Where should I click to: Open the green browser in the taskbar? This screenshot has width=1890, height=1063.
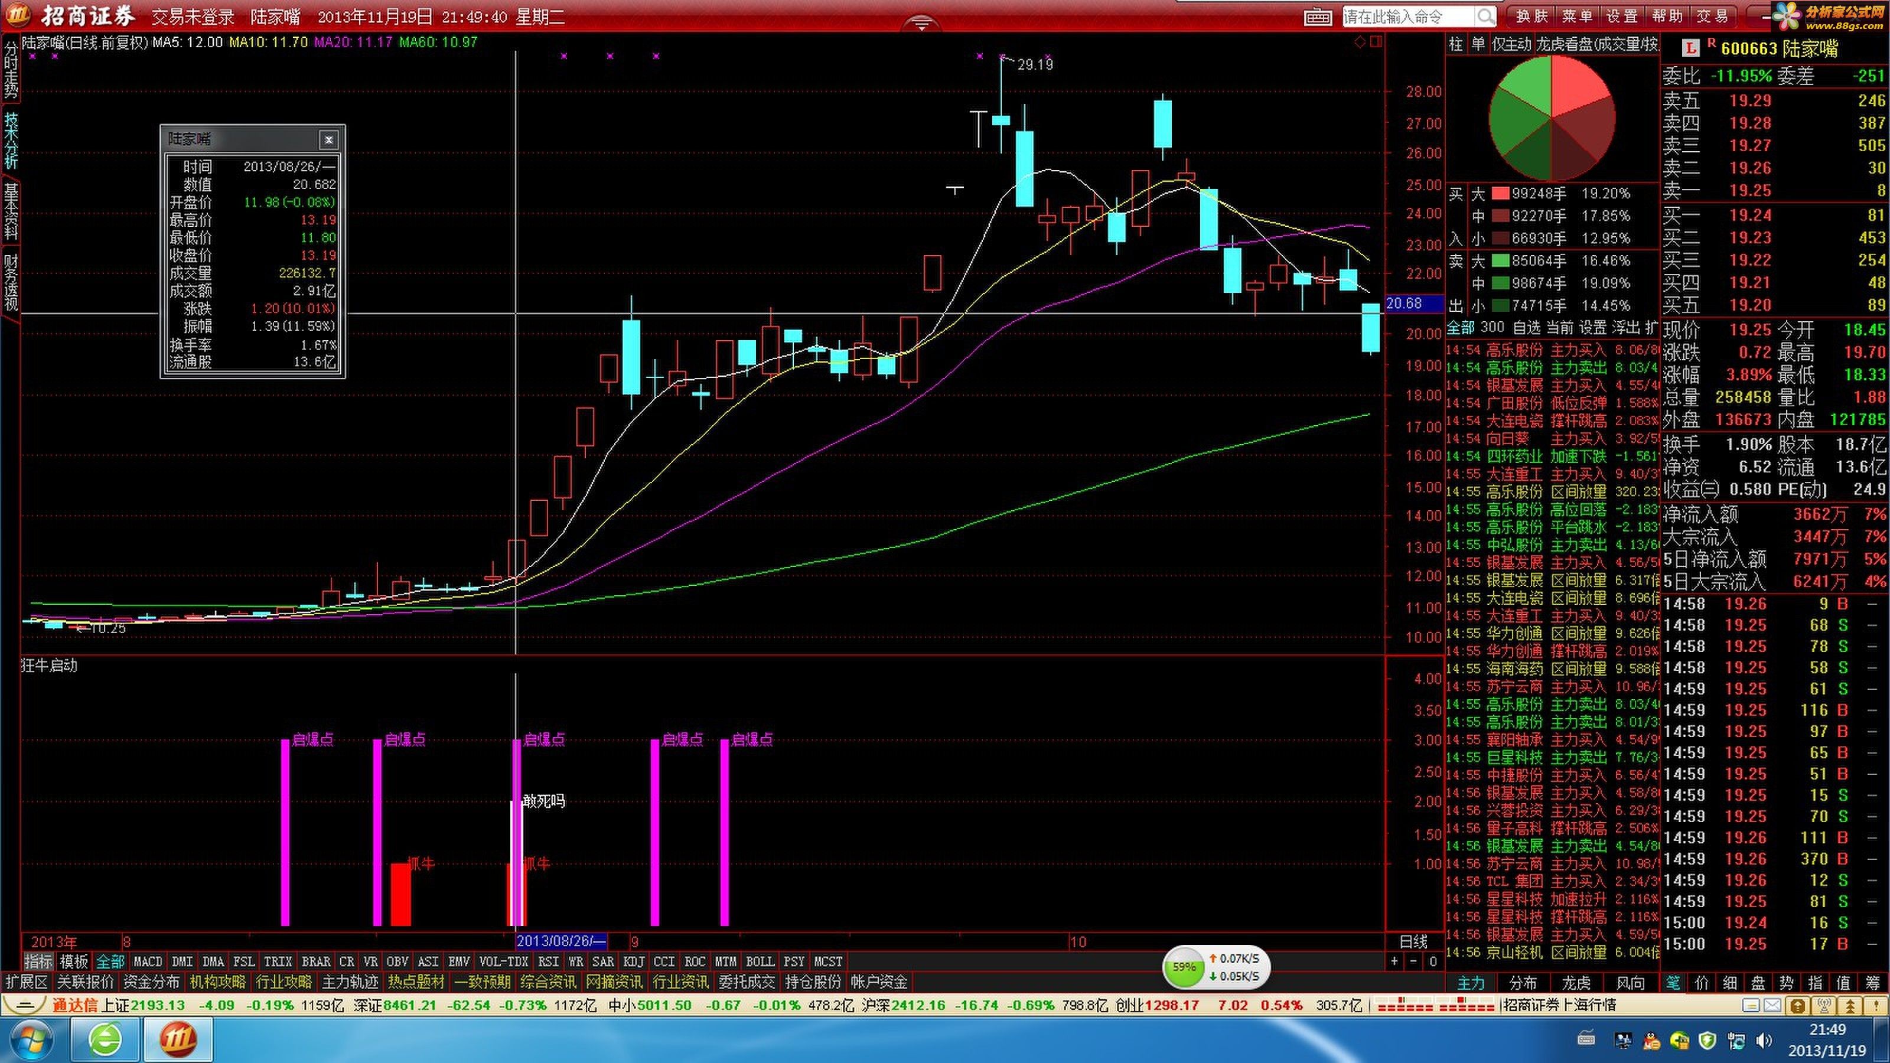[106, 1040]
